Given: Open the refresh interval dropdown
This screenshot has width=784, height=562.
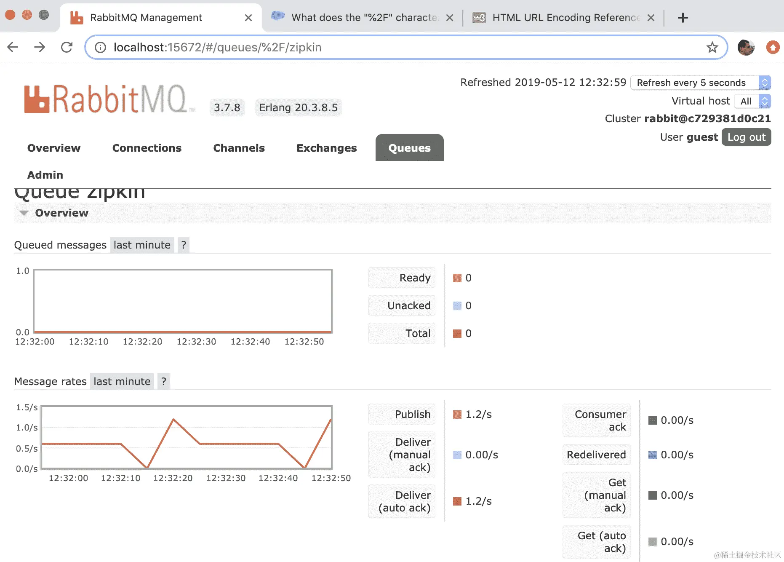Looking at the screenshot, I should click(701, 83).
